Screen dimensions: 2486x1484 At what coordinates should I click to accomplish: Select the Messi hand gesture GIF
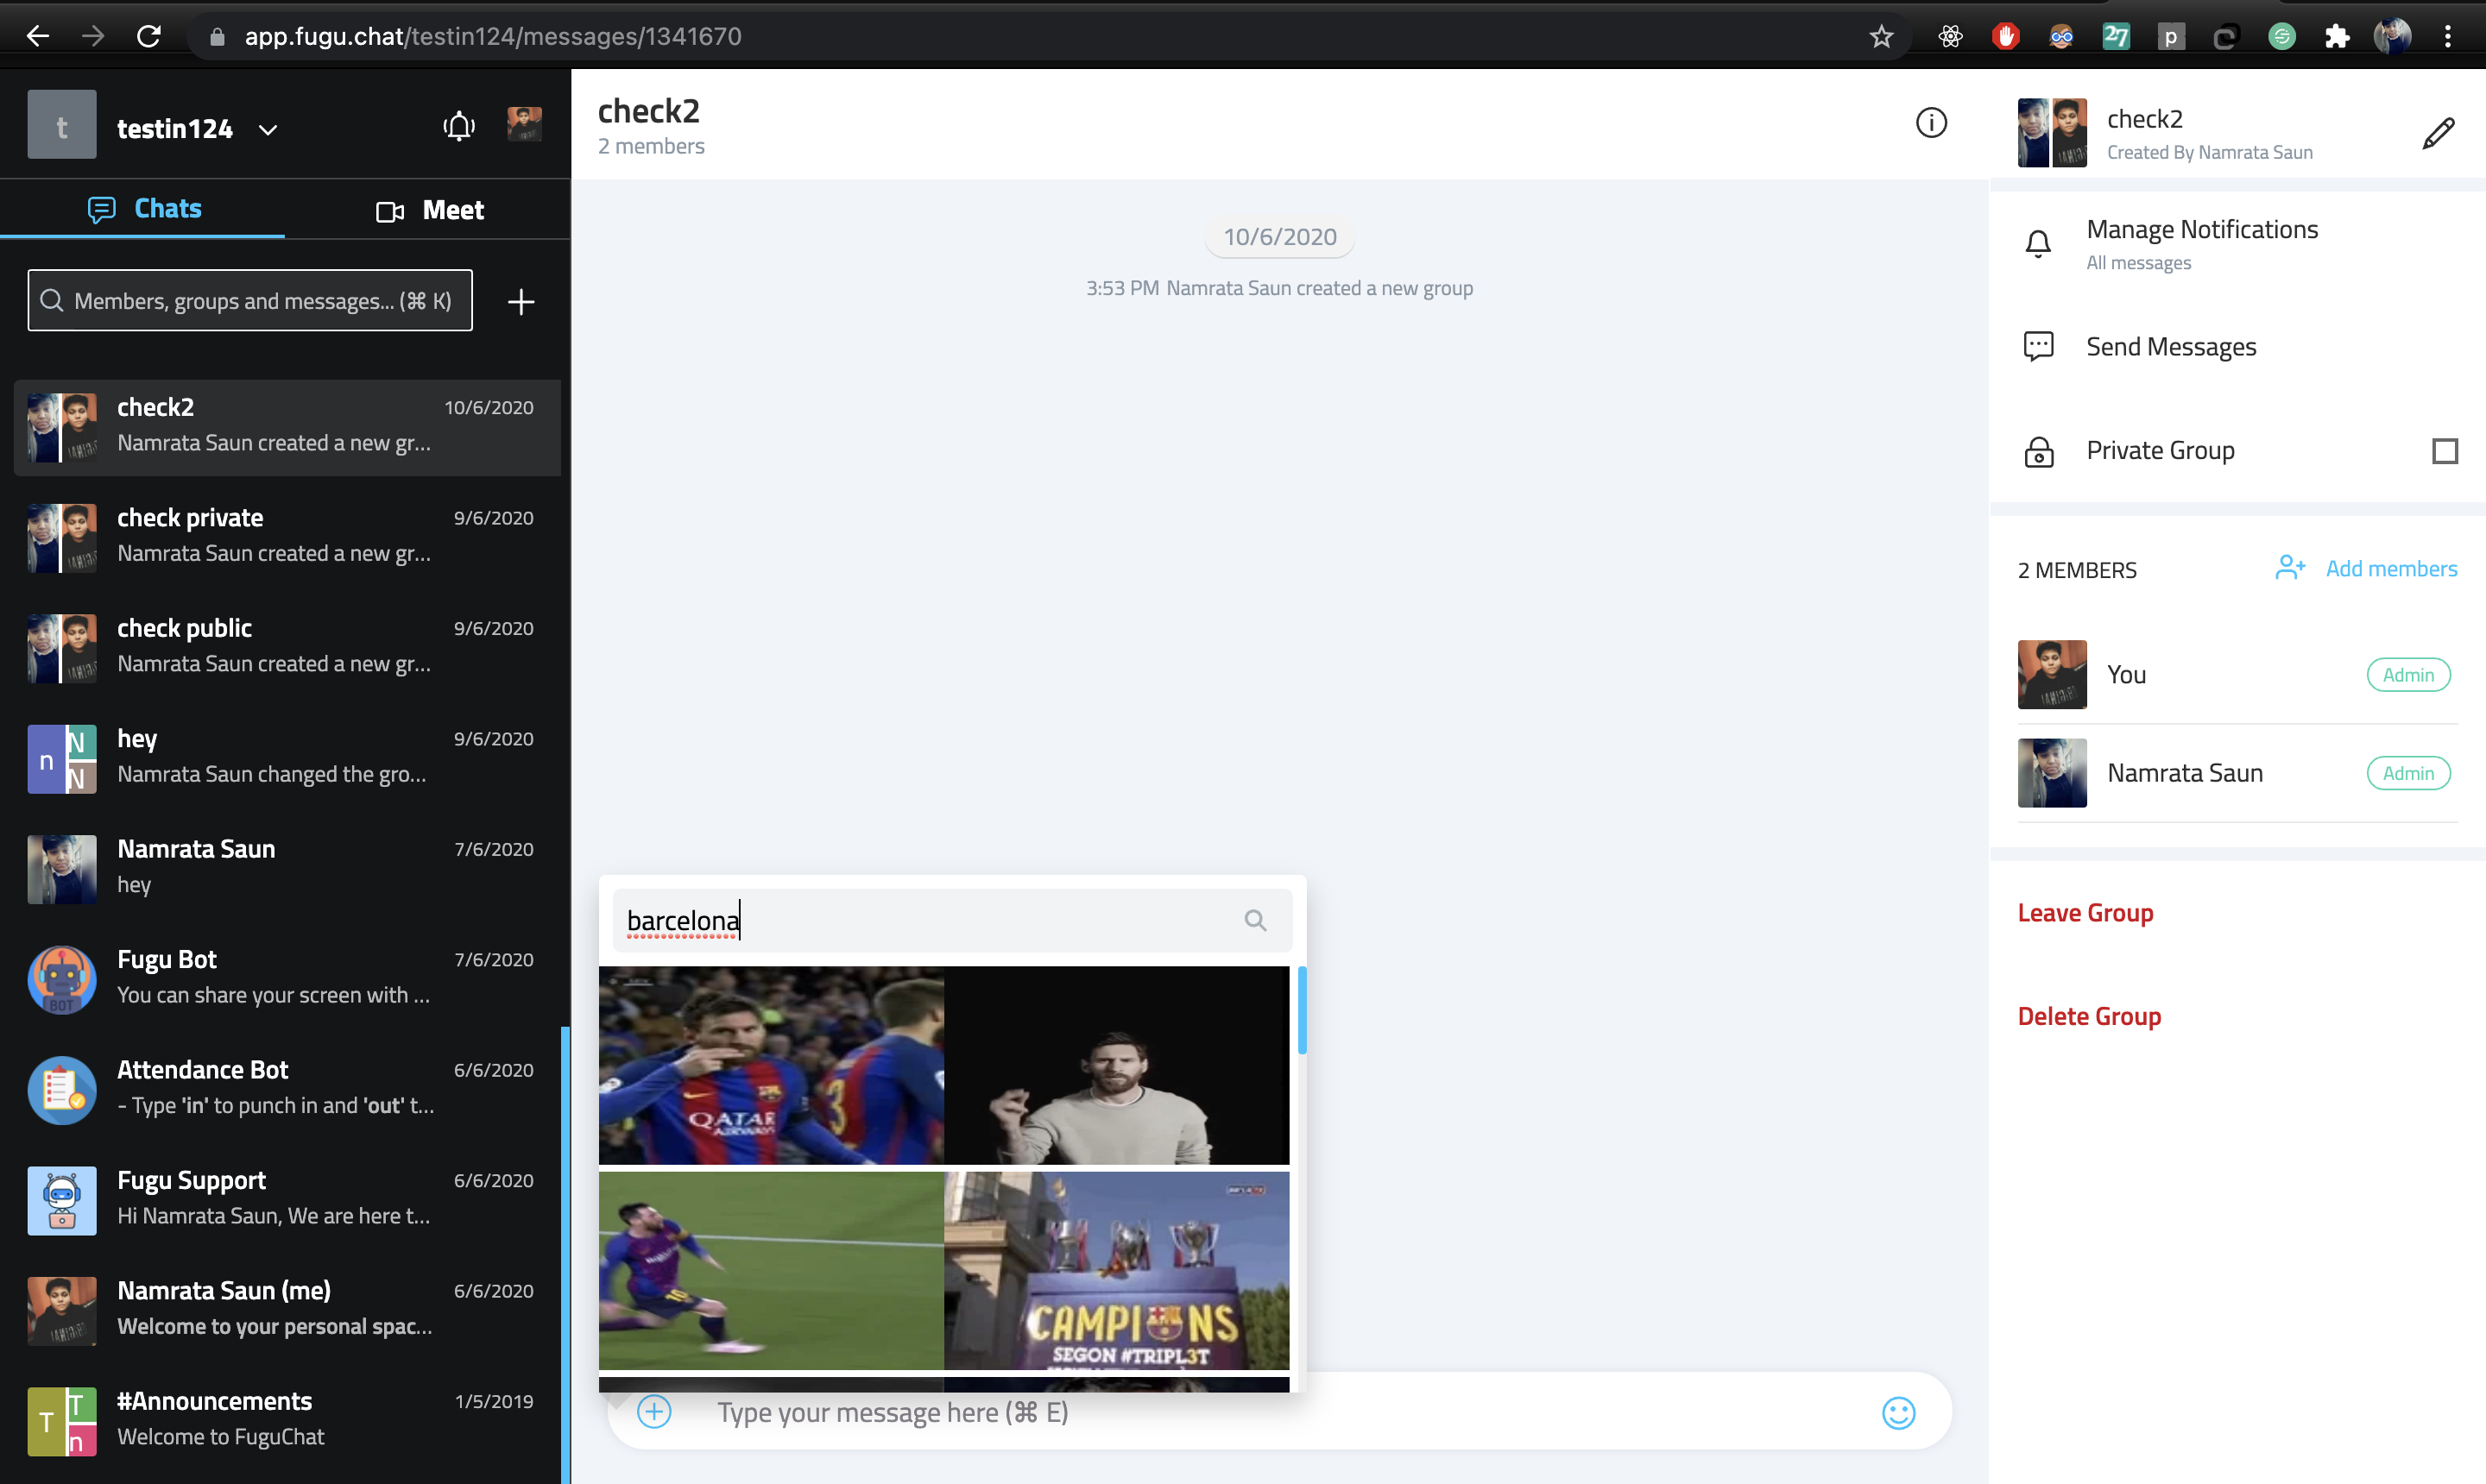(1116, 1065)
